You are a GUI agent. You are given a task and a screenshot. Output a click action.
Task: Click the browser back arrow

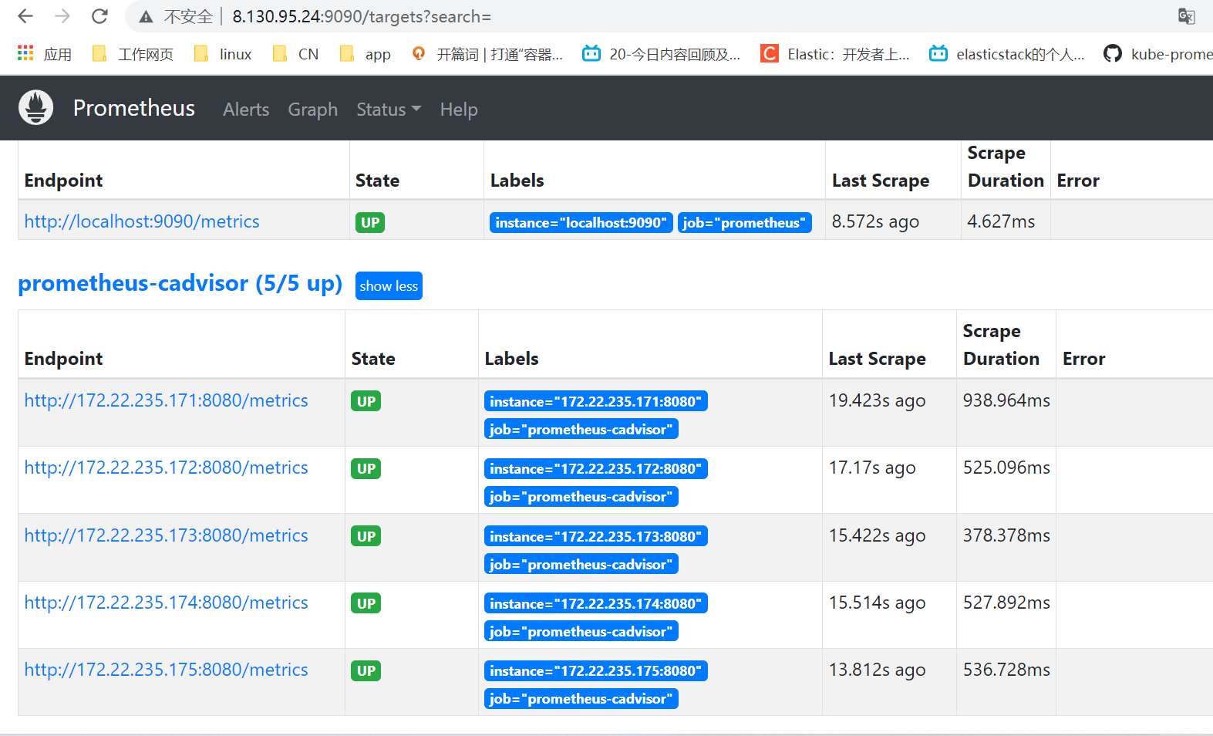pos(25,16)
